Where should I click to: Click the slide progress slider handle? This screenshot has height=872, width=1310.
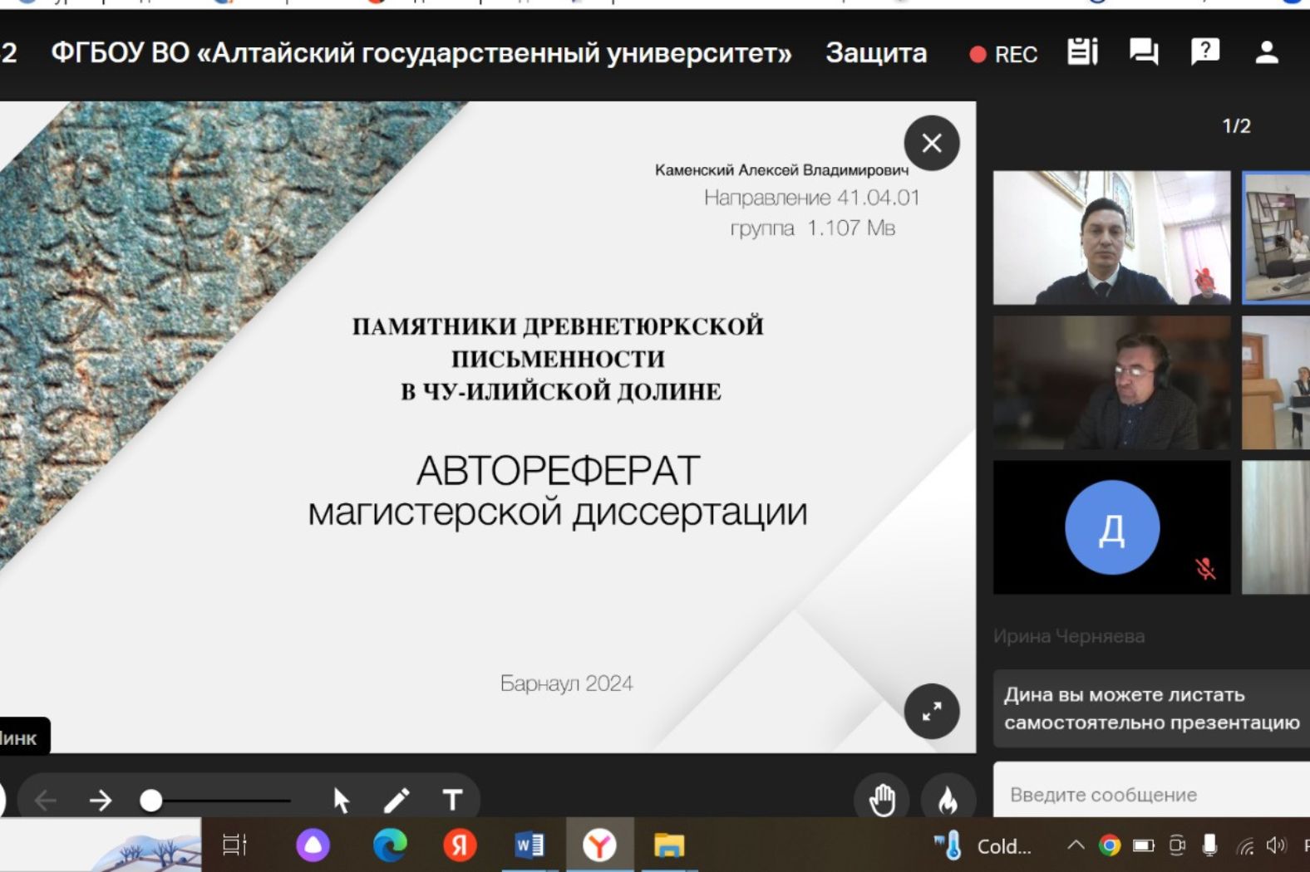point(151,801)
